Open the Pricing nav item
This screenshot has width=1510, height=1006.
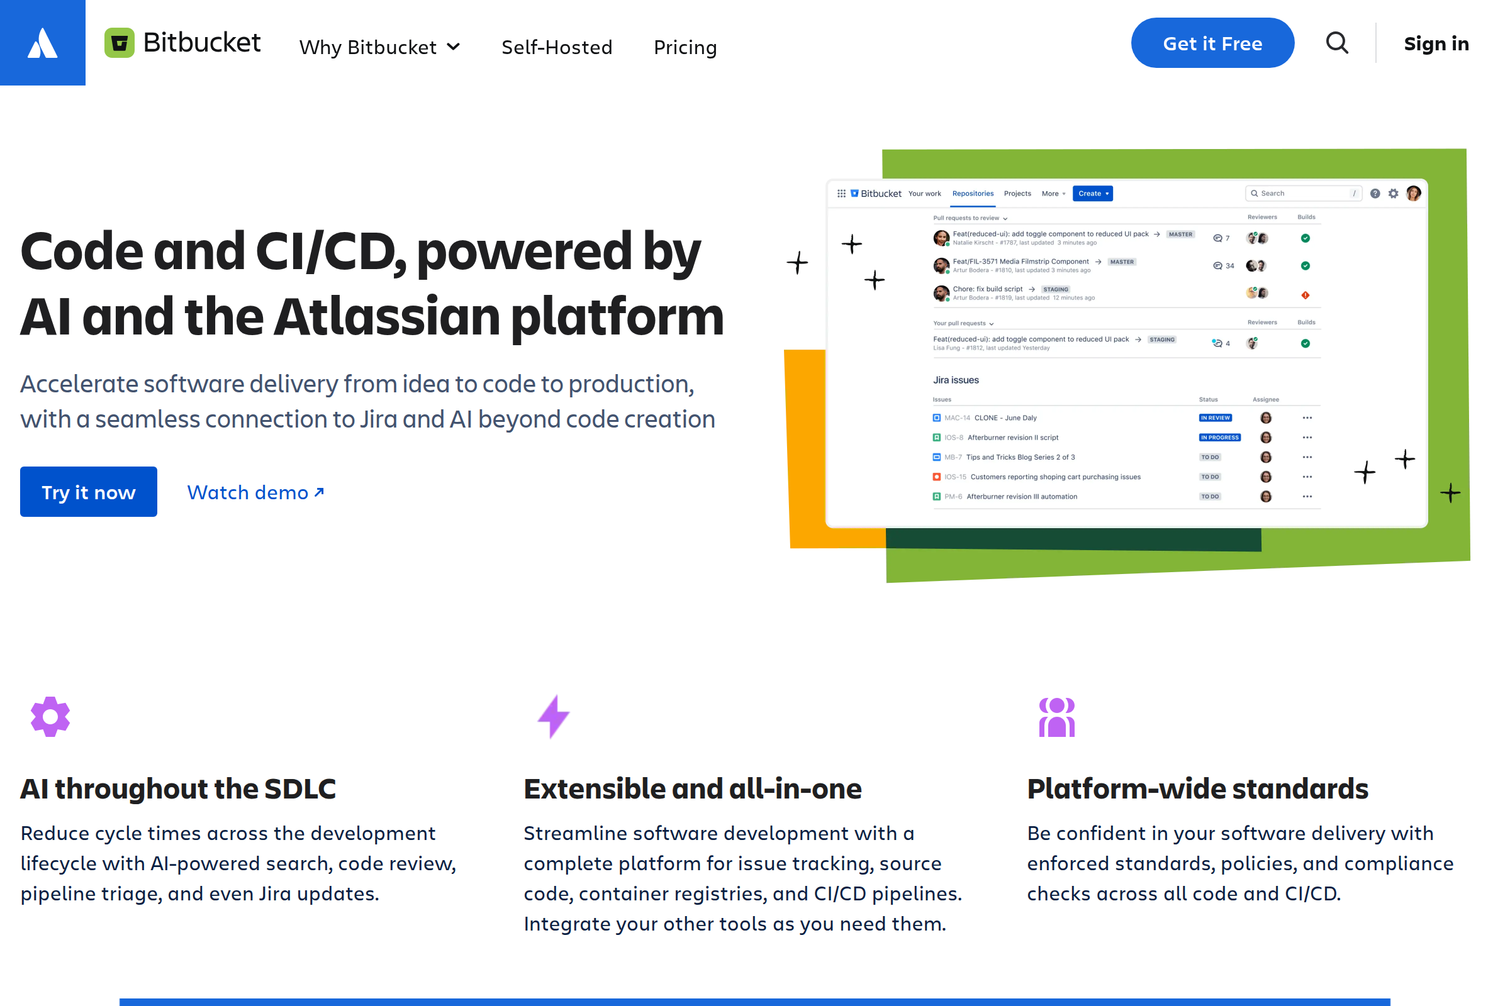click(x=685, y=47)
